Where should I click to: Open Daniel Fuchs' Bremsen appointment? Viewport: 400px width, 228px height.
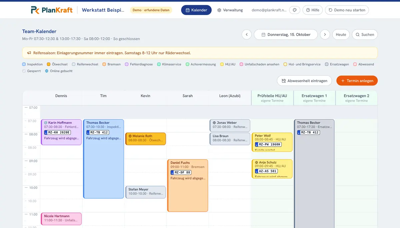pyautogui.click(x=188, y=186)
